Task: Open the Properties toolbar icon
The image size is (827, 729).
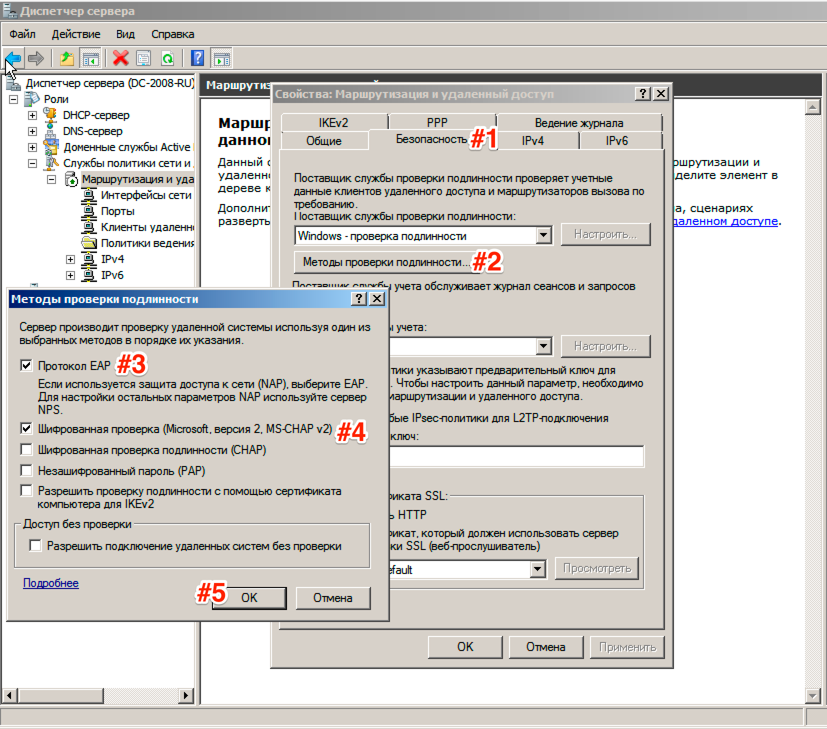Action: (x=143, y=58)
